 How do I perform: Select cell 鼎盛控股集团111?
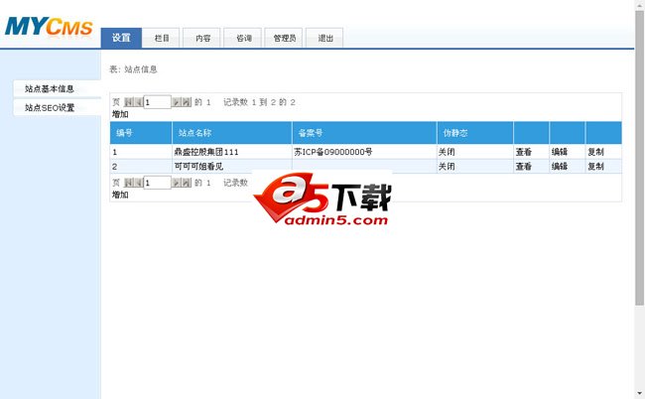pyautogui.click(x=231, y=152)
